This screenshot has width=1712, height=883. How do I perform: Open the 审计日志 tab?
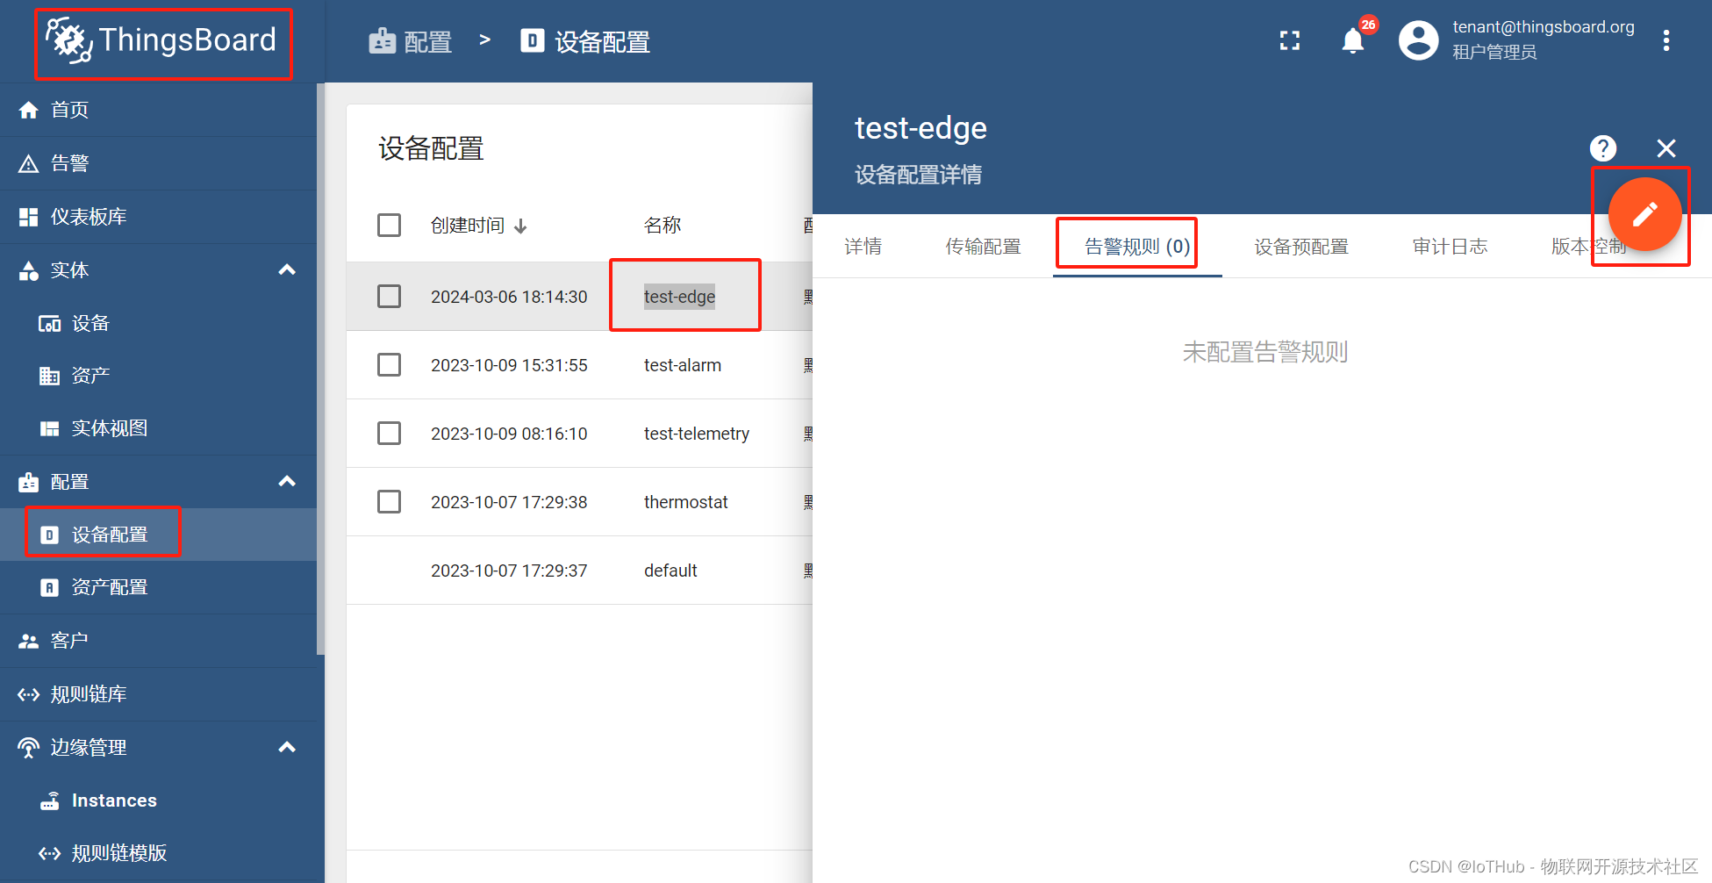pyautogui.click(x=1450, y=247)
